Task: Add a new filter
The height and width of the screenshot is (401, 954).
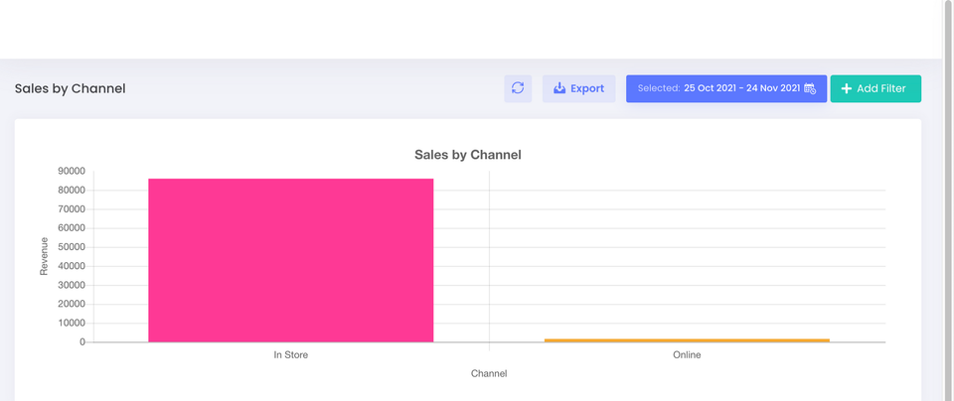Action: click(875, 88)
